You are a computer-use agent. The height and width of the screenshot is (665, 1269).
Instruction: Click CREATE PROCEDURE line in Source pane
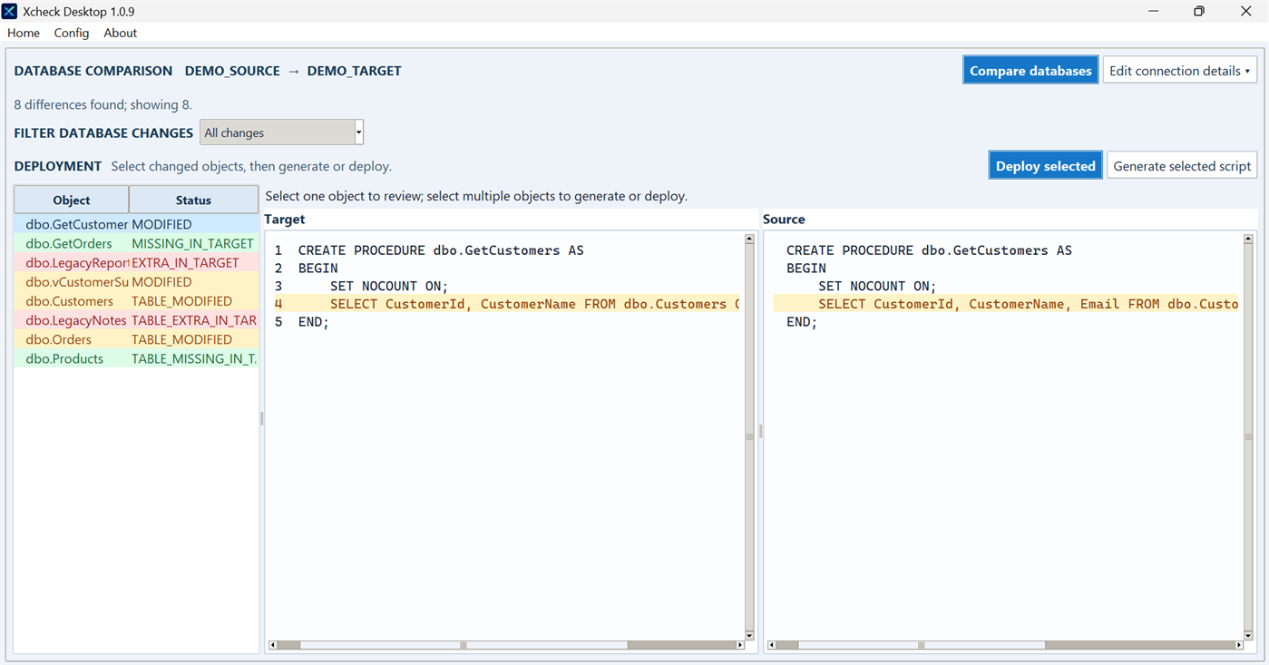pos(929,250)
